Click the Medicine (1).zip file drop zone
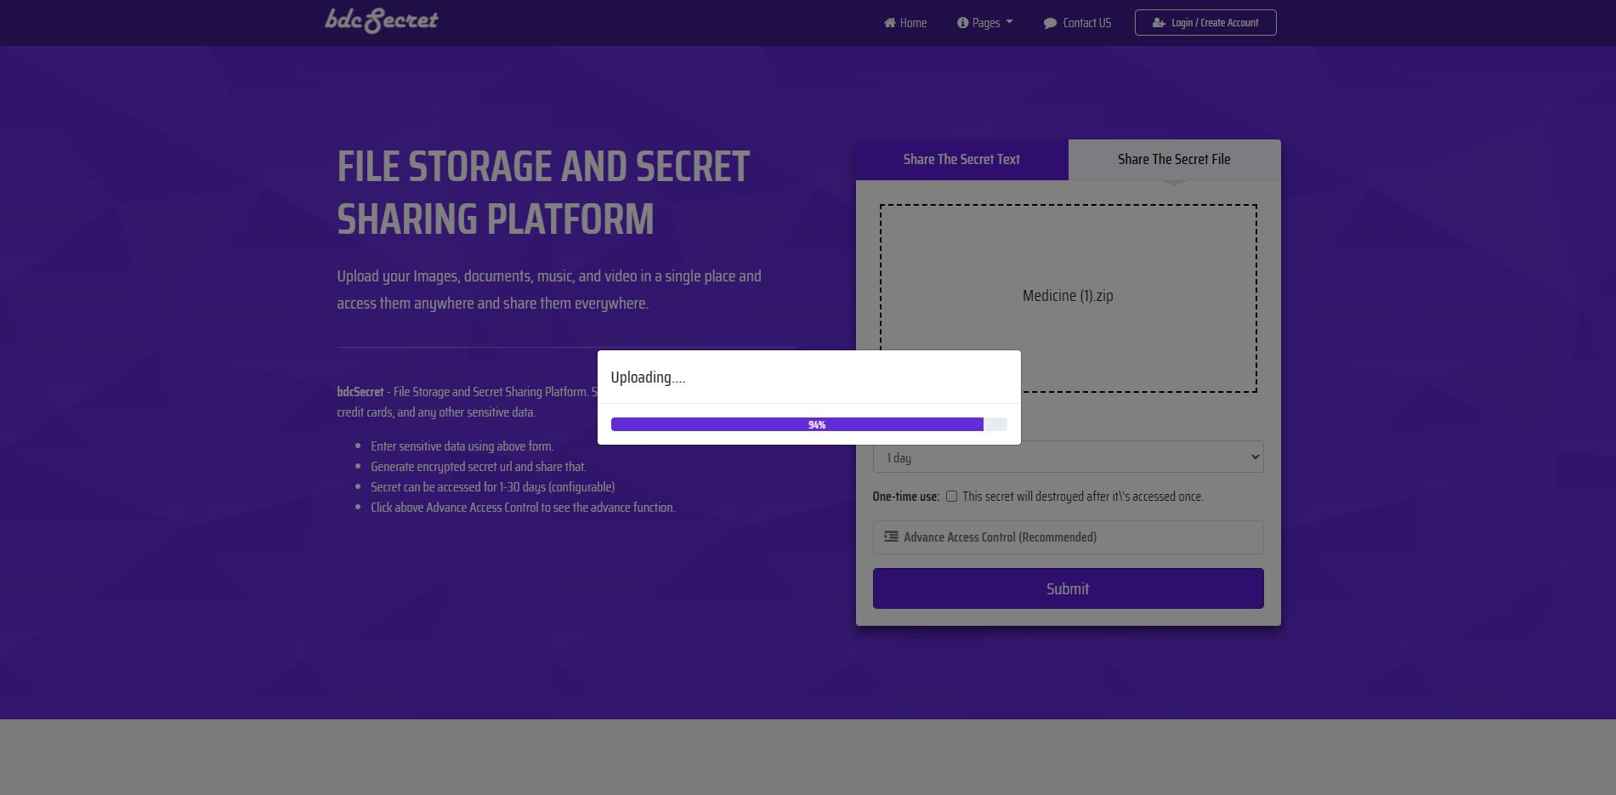Viewport: 1616px width, 795px height. (1068, 255)
